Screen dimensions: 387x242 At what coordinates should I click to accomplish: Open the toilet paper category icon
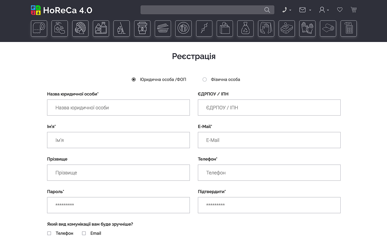point(39,29)
